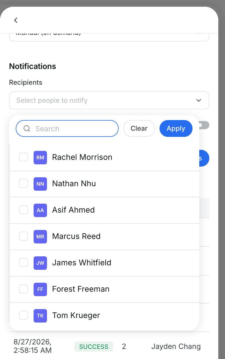The width and height of the screenshot is (225, 359).
Task: Collapse the Recipients dropdown chevron
Action: click(199, 100)
